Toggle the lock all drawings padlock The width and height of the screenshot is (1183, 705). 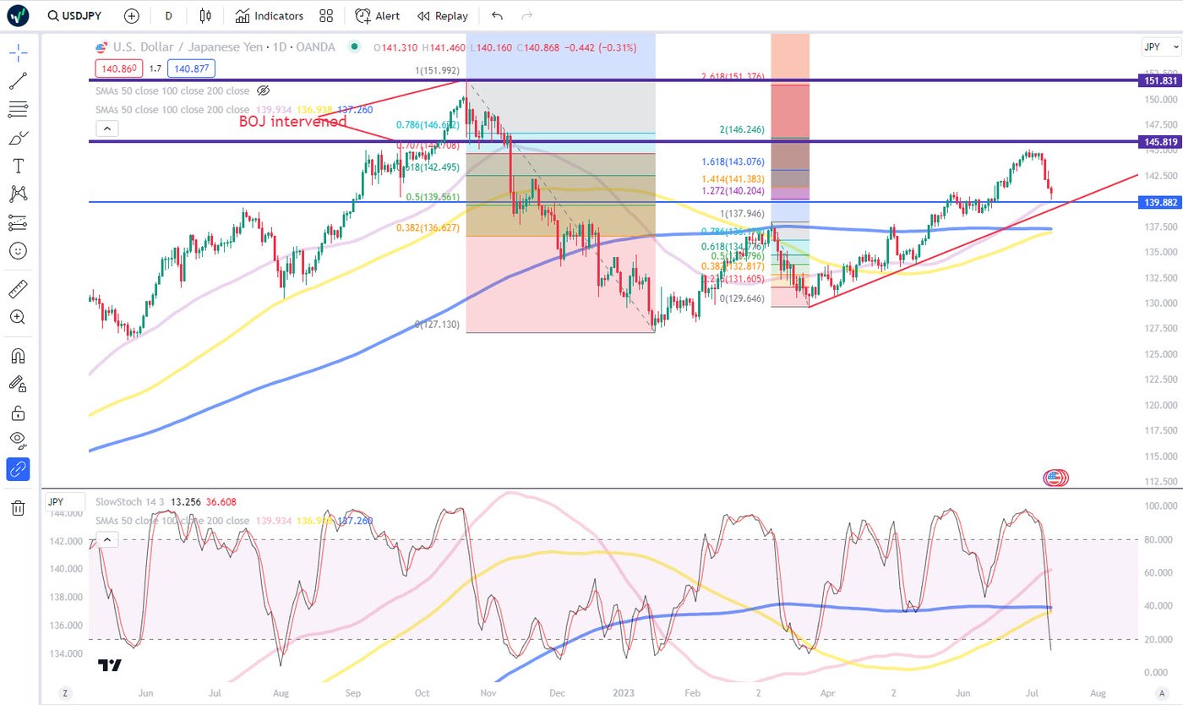(18, 413)
